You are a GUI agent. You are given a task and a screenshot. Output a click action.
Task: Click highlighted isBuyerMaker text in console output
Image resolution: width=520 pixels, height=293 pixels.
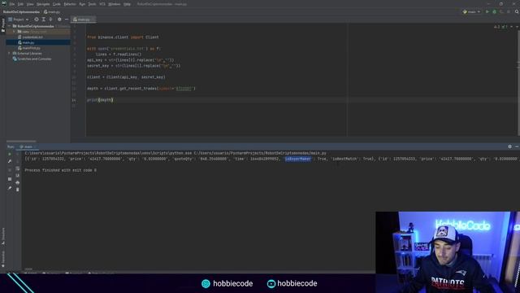298,159
